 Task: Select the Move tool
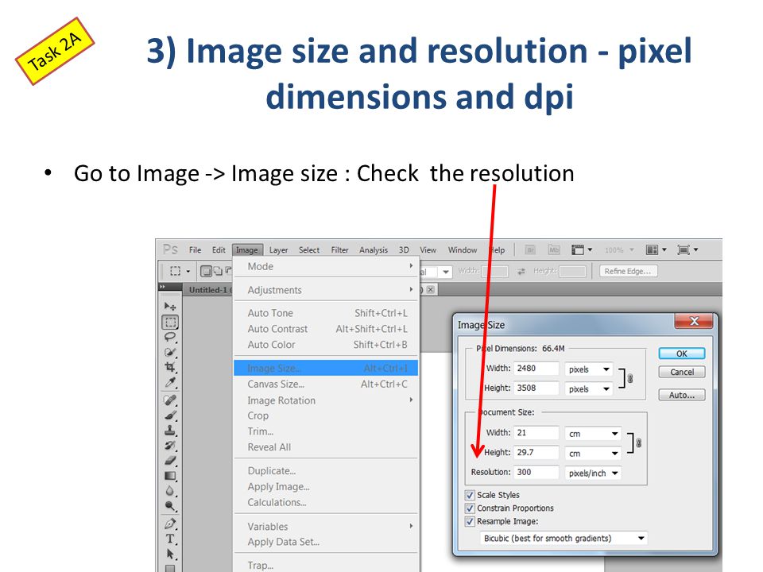[x=170, y=307]
